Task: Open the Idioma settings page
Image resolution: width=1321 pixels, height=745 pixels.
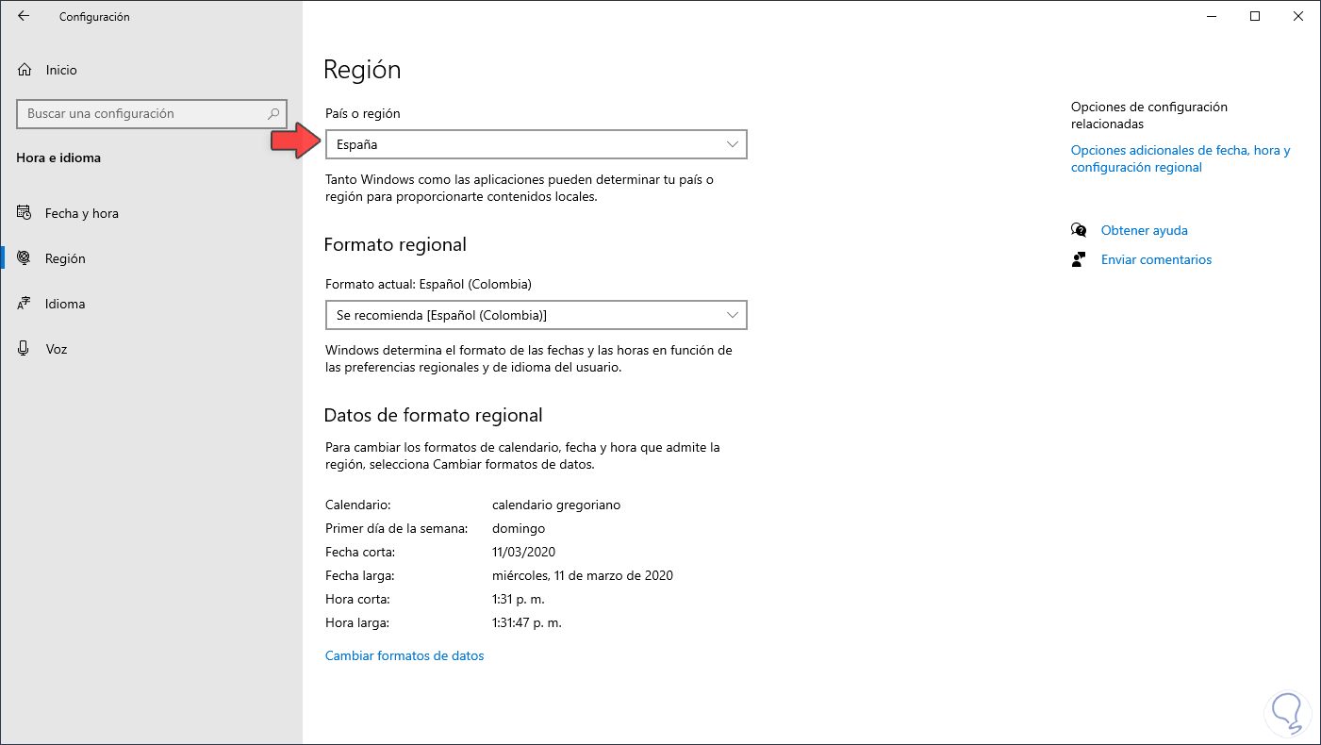Action: (x=65, y=304)
